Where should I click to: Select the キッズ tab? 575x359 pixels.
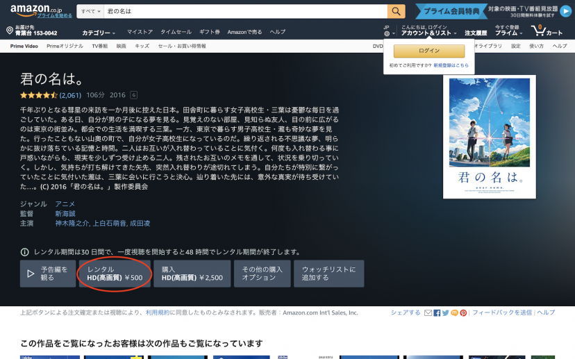pyautogui.click(x=142, y=47)
